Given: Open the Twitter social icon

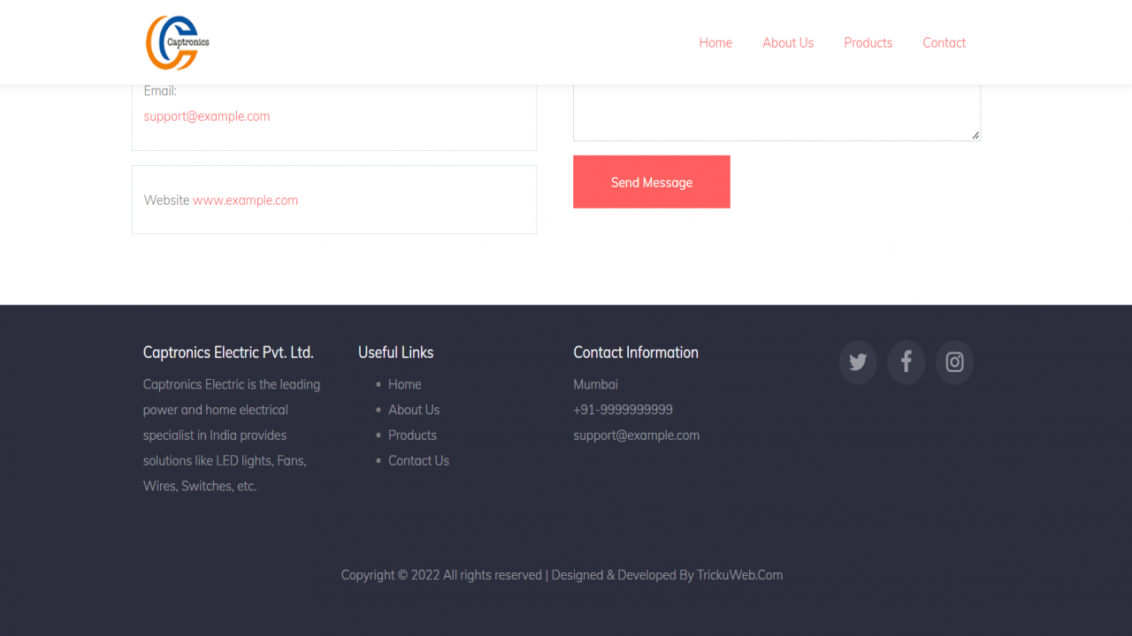Looking at the screenshot, I should [x=858, y=362].
